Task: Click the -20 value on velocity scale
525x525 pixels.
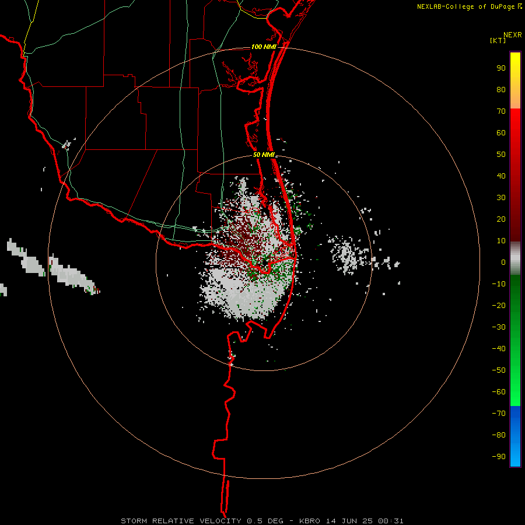Action: pos(499,305)
